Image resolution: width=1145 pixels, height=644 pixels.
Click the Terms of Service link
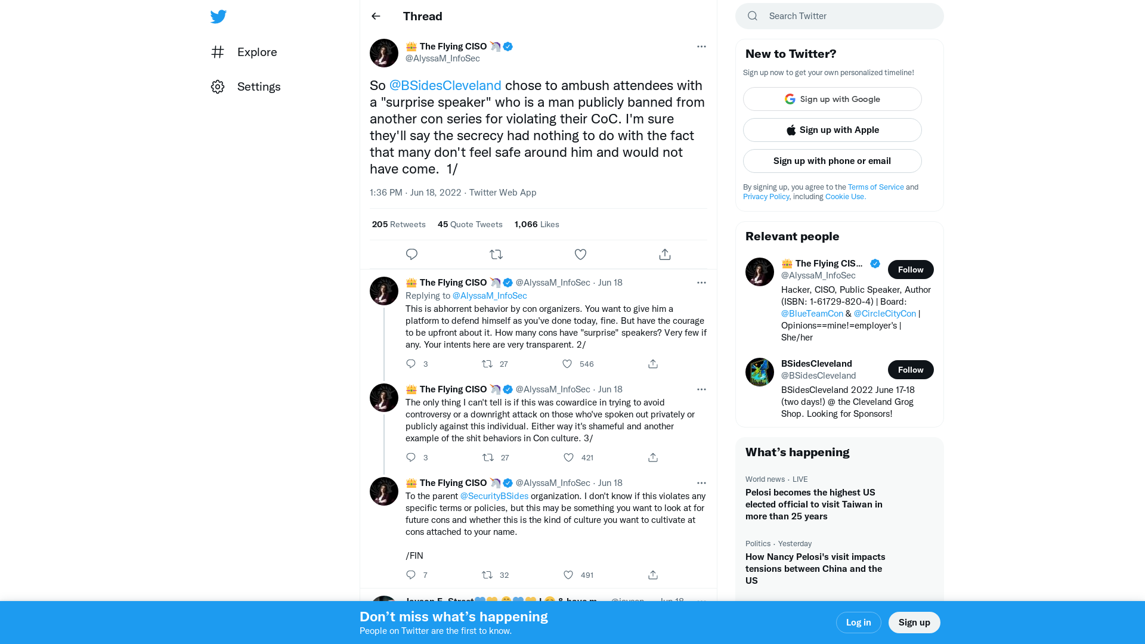(875, 187)
